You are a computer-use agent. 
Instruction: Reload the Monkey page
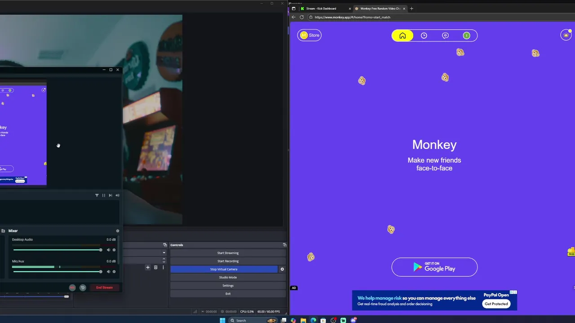click(x=302, y=17)
